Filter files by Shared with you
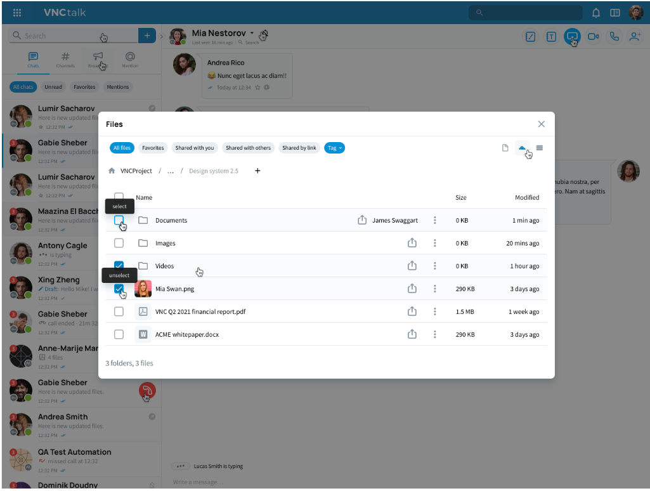Image resolution: width=650 pixels, height=491 pixels. click(194, 148)
